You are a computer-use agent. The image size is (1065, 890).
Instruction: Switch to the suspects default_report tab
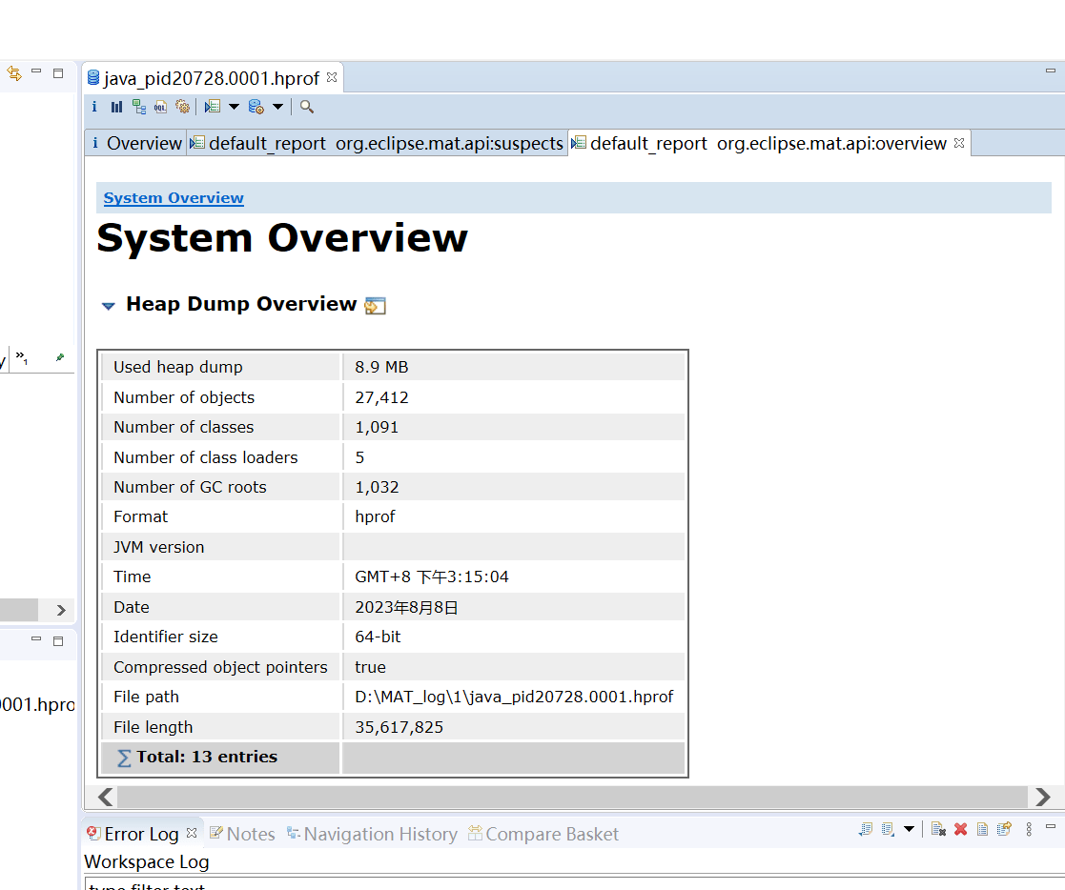pos(377,143)
